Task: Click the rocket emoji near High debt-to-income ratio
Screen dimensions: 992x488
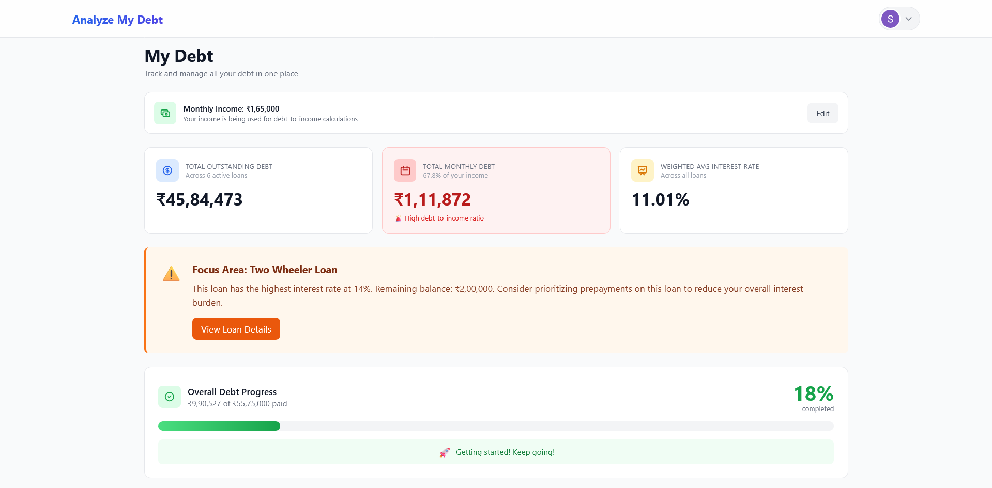Action: pyautogui.click(x=398, y=218)
